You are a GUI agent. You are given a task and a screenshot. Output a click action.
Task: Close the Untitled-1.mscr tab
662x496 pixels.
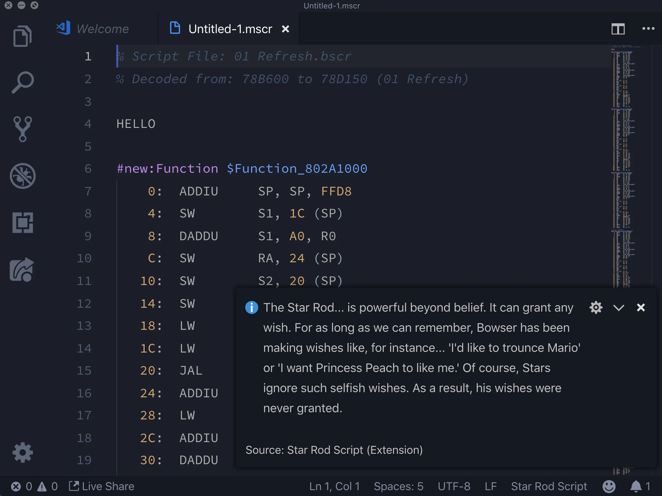[x=285, y=29]
